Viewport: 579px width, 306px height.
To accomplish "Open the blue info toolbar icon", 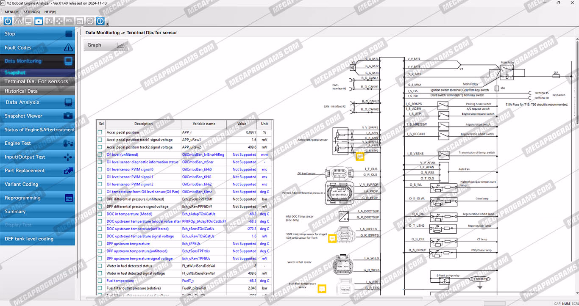I will coord(100,21).
